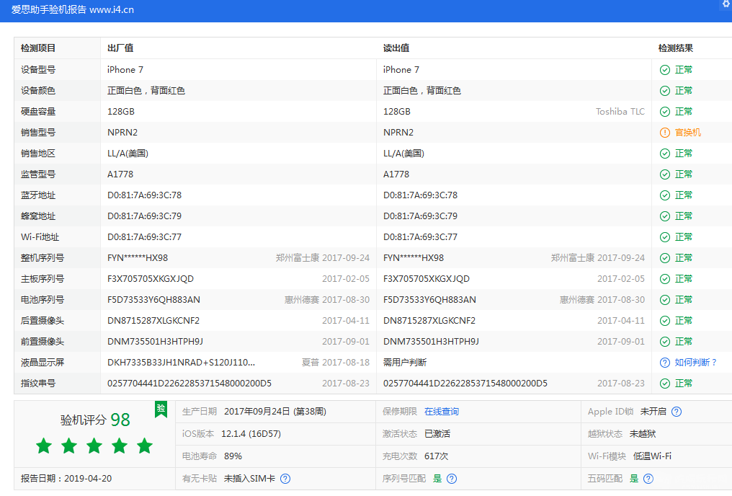
Task: Click the 读出值 fingerprint serial 0257704441D2262285371548000200D5
Action: (465, 384)
